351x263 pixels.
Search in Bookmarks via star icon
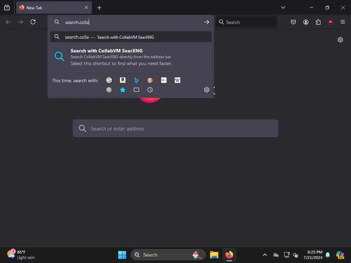click(122, 90)
